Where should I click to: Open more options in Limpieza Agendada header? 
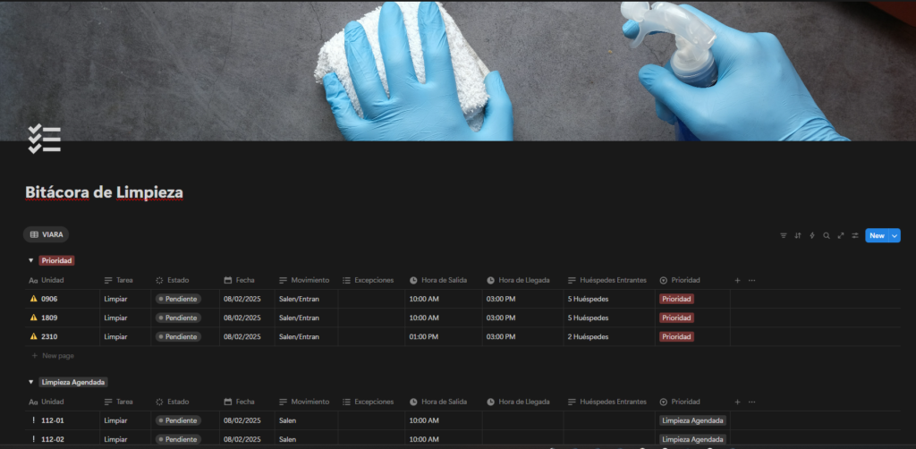751,402
